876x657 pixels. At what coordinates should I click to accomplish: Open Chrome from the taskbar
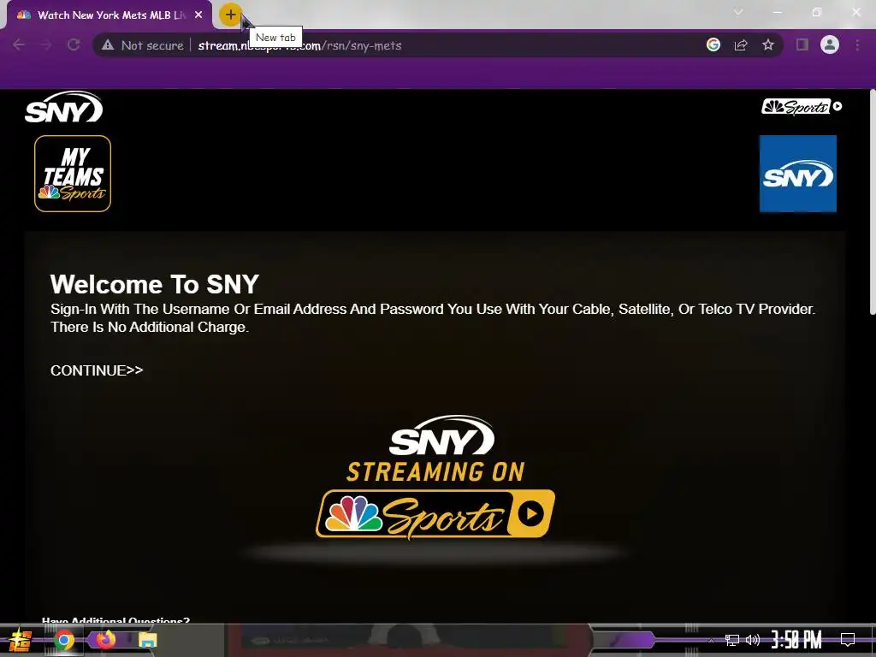(63, 640)
